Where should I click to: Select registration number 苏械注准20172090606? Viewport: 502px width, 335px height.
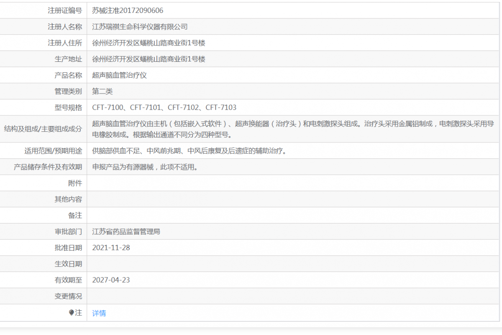pyautogui.click(x=128, y=10)
